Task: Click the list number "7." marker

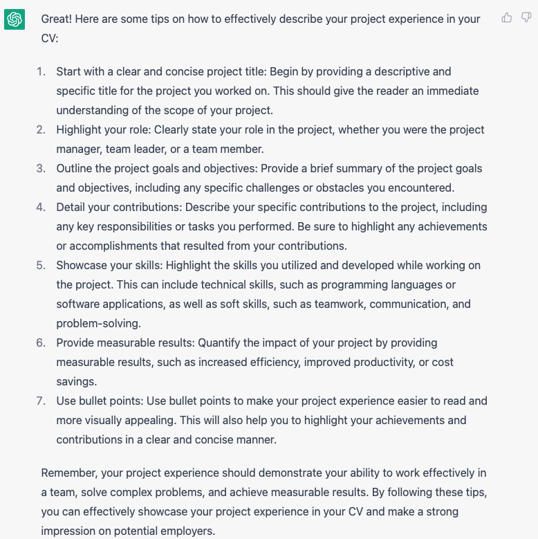Action: [41, 401]
